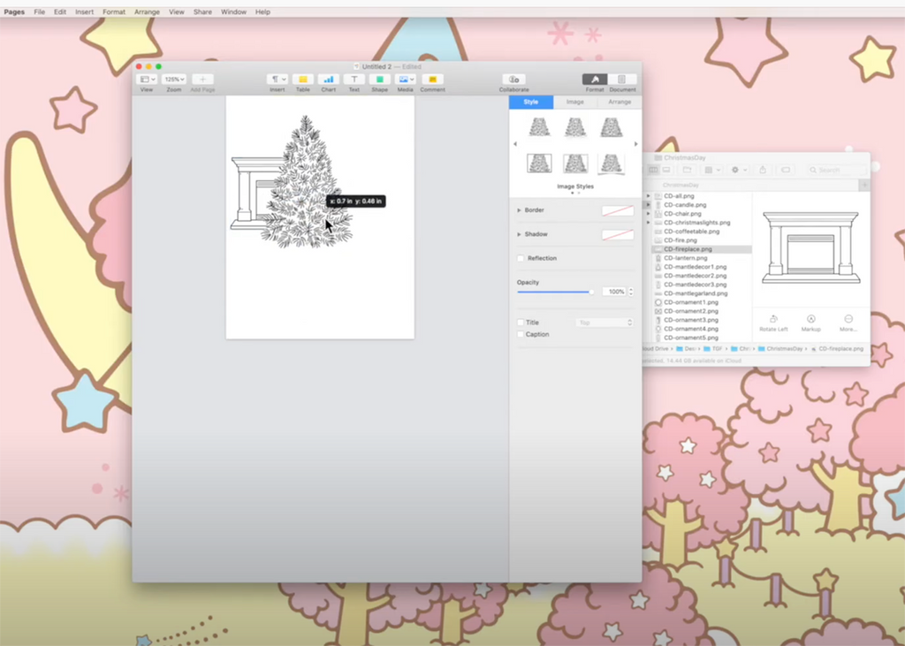
Task: Expand the Border section
Action: (520, 210)
